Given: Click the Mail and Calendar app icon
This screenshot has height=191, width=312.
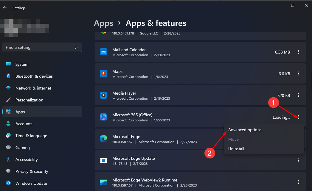Looking at the screenshot, I should point(103,52).
